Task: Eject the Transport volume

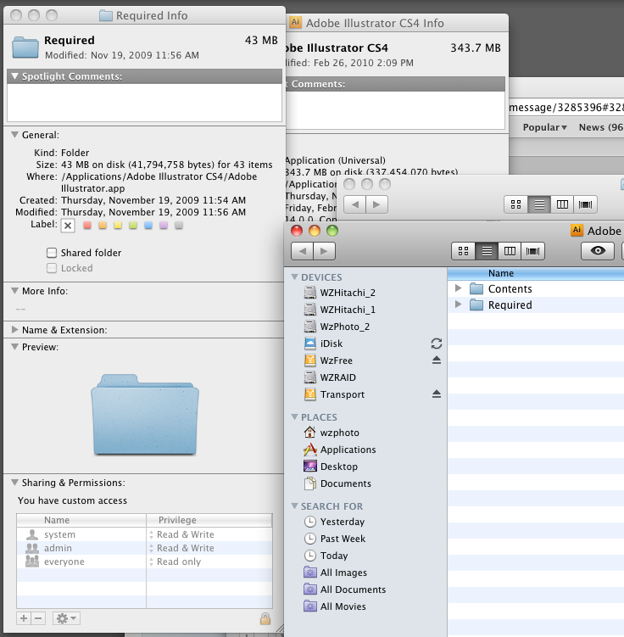Action: click(437, 394)
